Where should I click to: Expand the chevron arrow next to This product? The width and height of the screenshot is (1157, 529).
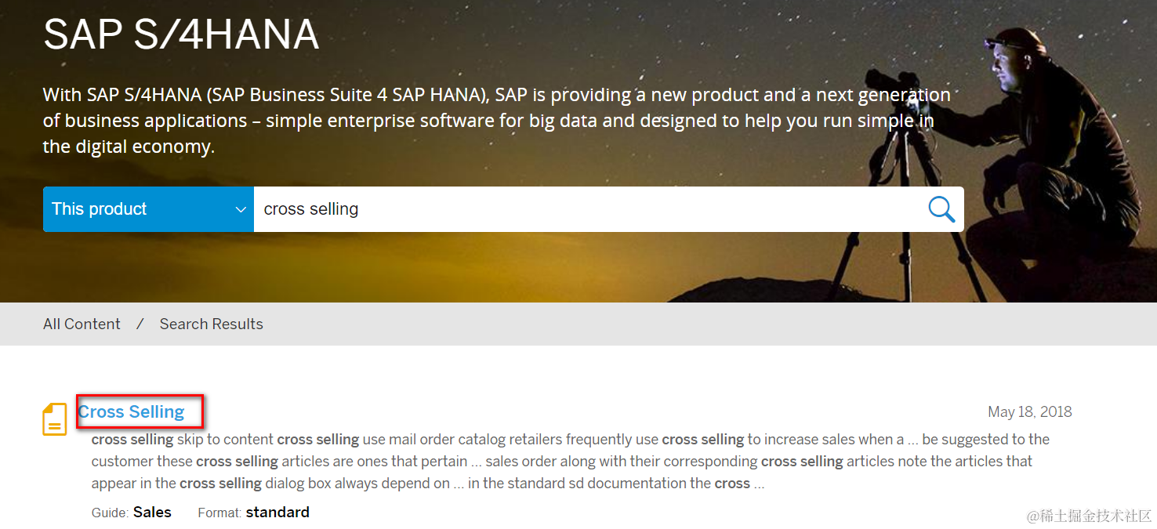coord(241,209)
